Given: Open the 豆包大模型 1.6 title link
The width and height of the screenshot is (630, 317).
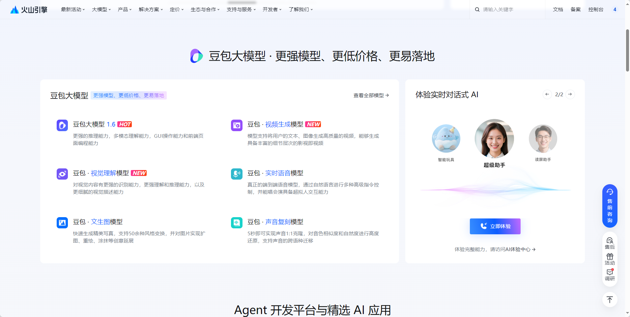Looking at the screenshot, I should (x=94, y=124).
